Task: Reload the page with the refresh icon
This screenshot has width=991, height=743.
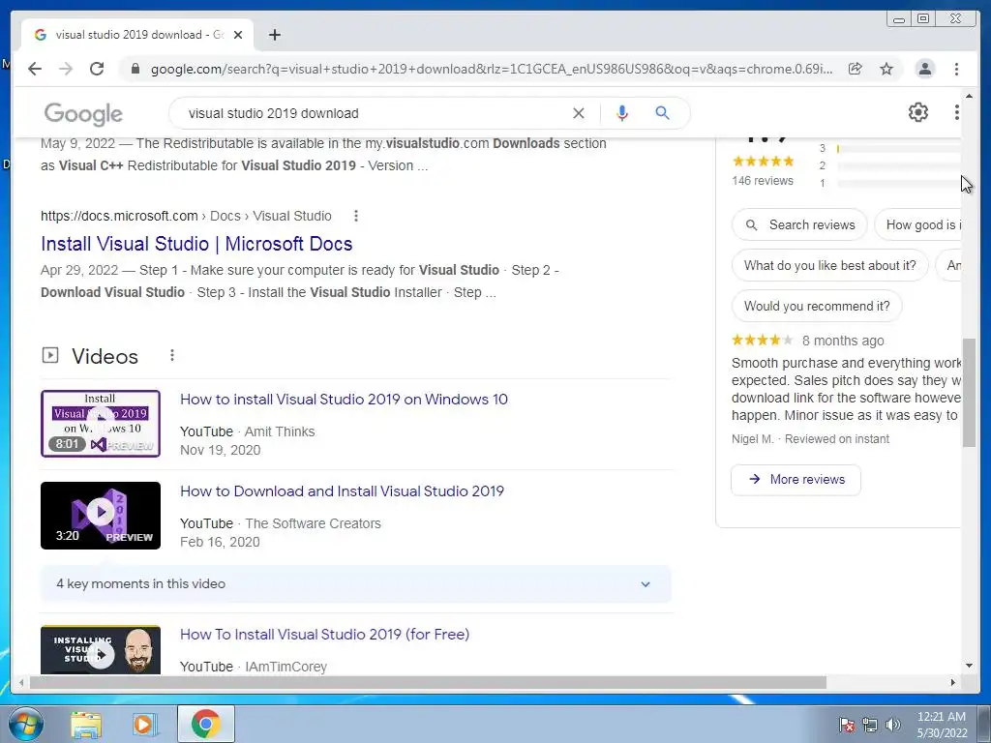Action: (97, 69)
